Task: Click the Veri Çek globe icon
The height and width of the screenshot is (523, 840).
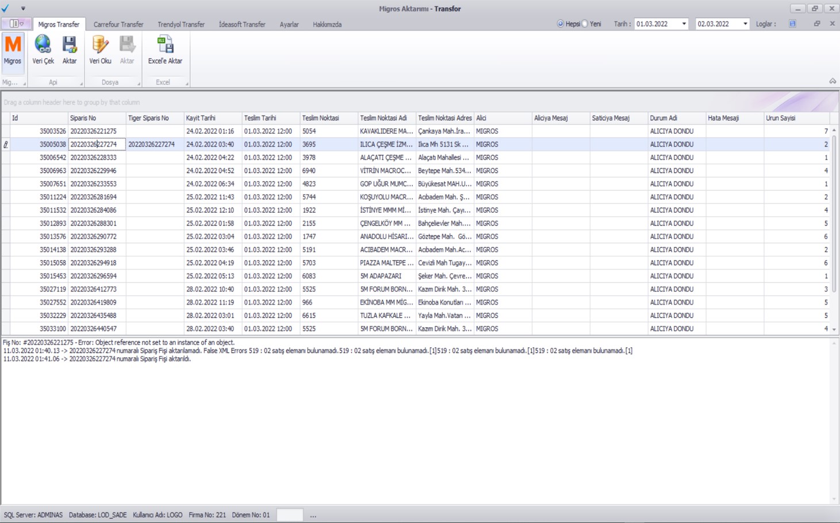Action: [43, 45]
